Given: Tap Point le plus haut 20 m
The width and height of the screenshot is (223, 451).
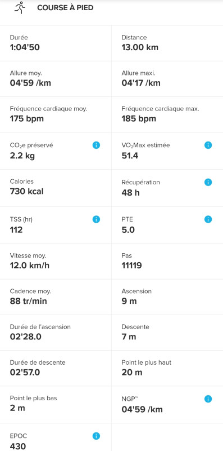Looking at the screenshot, I should (167, 368).
